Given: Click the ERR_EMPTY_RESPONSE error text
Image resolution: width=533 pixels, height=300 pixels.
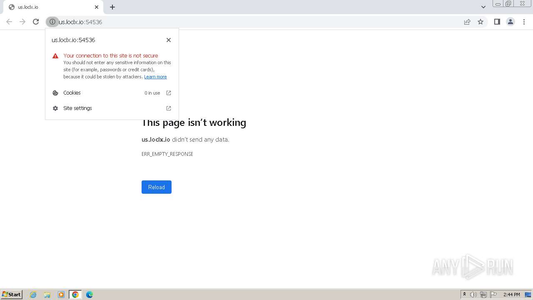Looking at the screenshot, I should (167, 154).
